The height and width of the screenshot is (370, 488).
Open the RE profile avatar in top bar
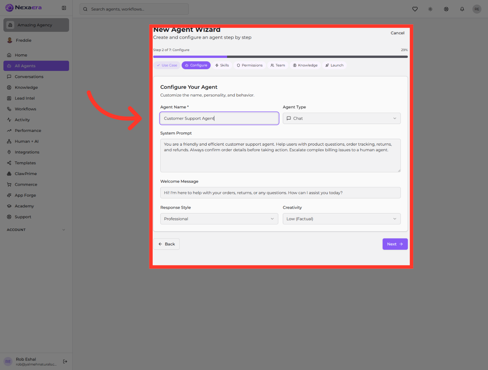coord(477,9)
